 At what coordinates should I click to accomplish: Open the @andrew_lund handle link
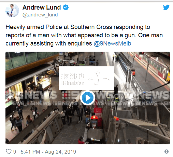pyautogui.click(x=40, y=15)
